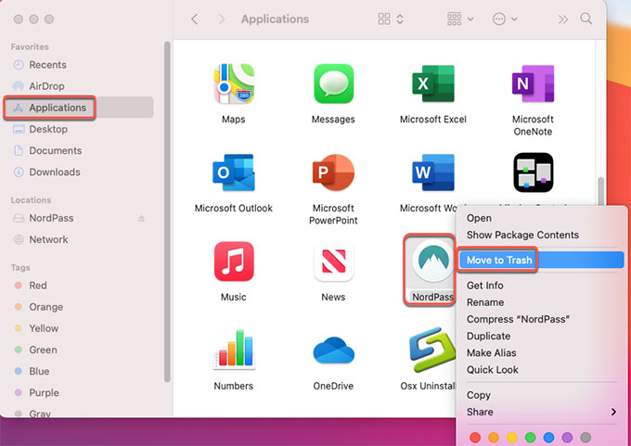Viewport: 631px width, 446px height.
Task: Select the Numbers app icon
Action: click(x=234, y=351)
